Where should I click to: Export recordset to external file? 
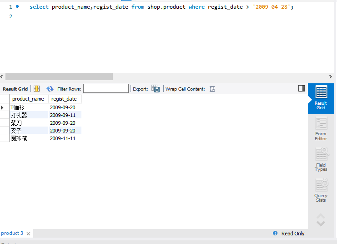[156, 89]
